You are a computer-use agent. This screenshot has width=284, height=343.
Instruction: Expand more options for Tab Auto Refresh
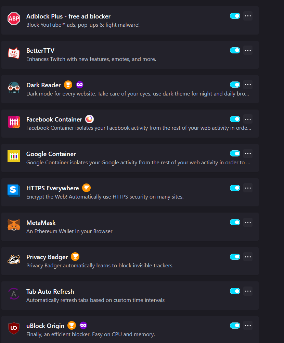tap(248, 291)
